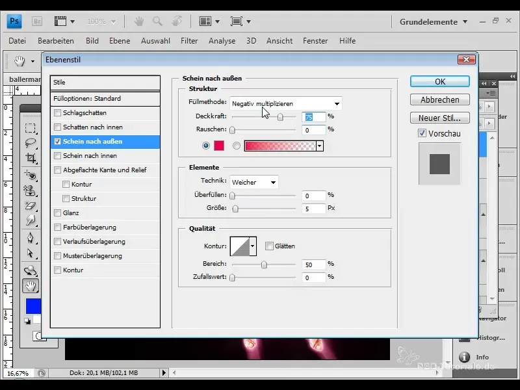The image size is (520, 390).
Task: Select the Smudge tool
Action: [30, 220]
